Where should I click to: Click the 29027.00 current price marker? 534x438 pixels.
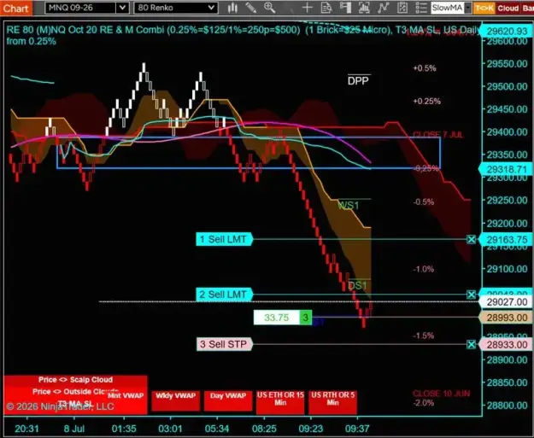pyautogui.click(x=506, y=302)
